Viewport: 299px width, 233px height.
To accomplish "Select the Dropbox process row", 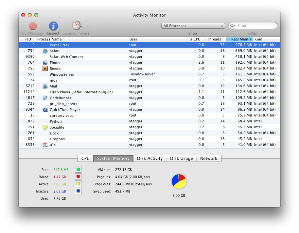I will click(149, 139).
